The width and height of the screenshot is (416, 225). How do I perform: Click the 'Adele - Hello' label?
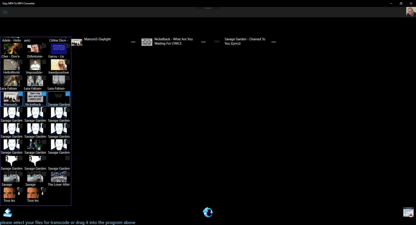pos(12,40)
